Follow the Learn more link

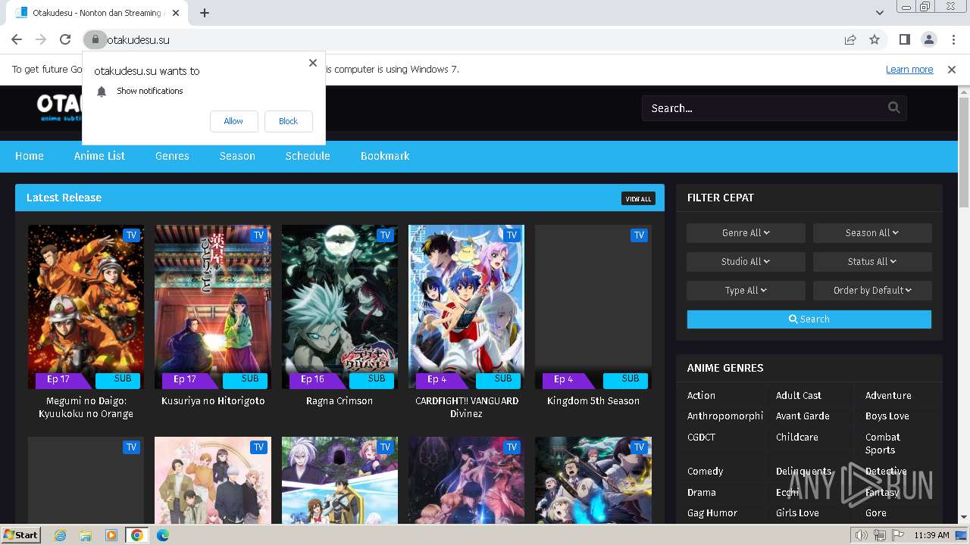pyautogui.click(x=909, y=69)
